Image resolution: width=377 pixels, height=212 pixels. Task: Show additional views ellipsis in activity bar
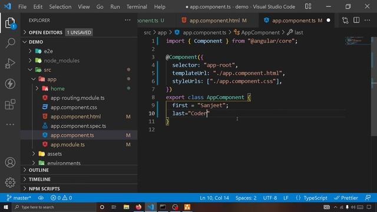pos(10,124)
